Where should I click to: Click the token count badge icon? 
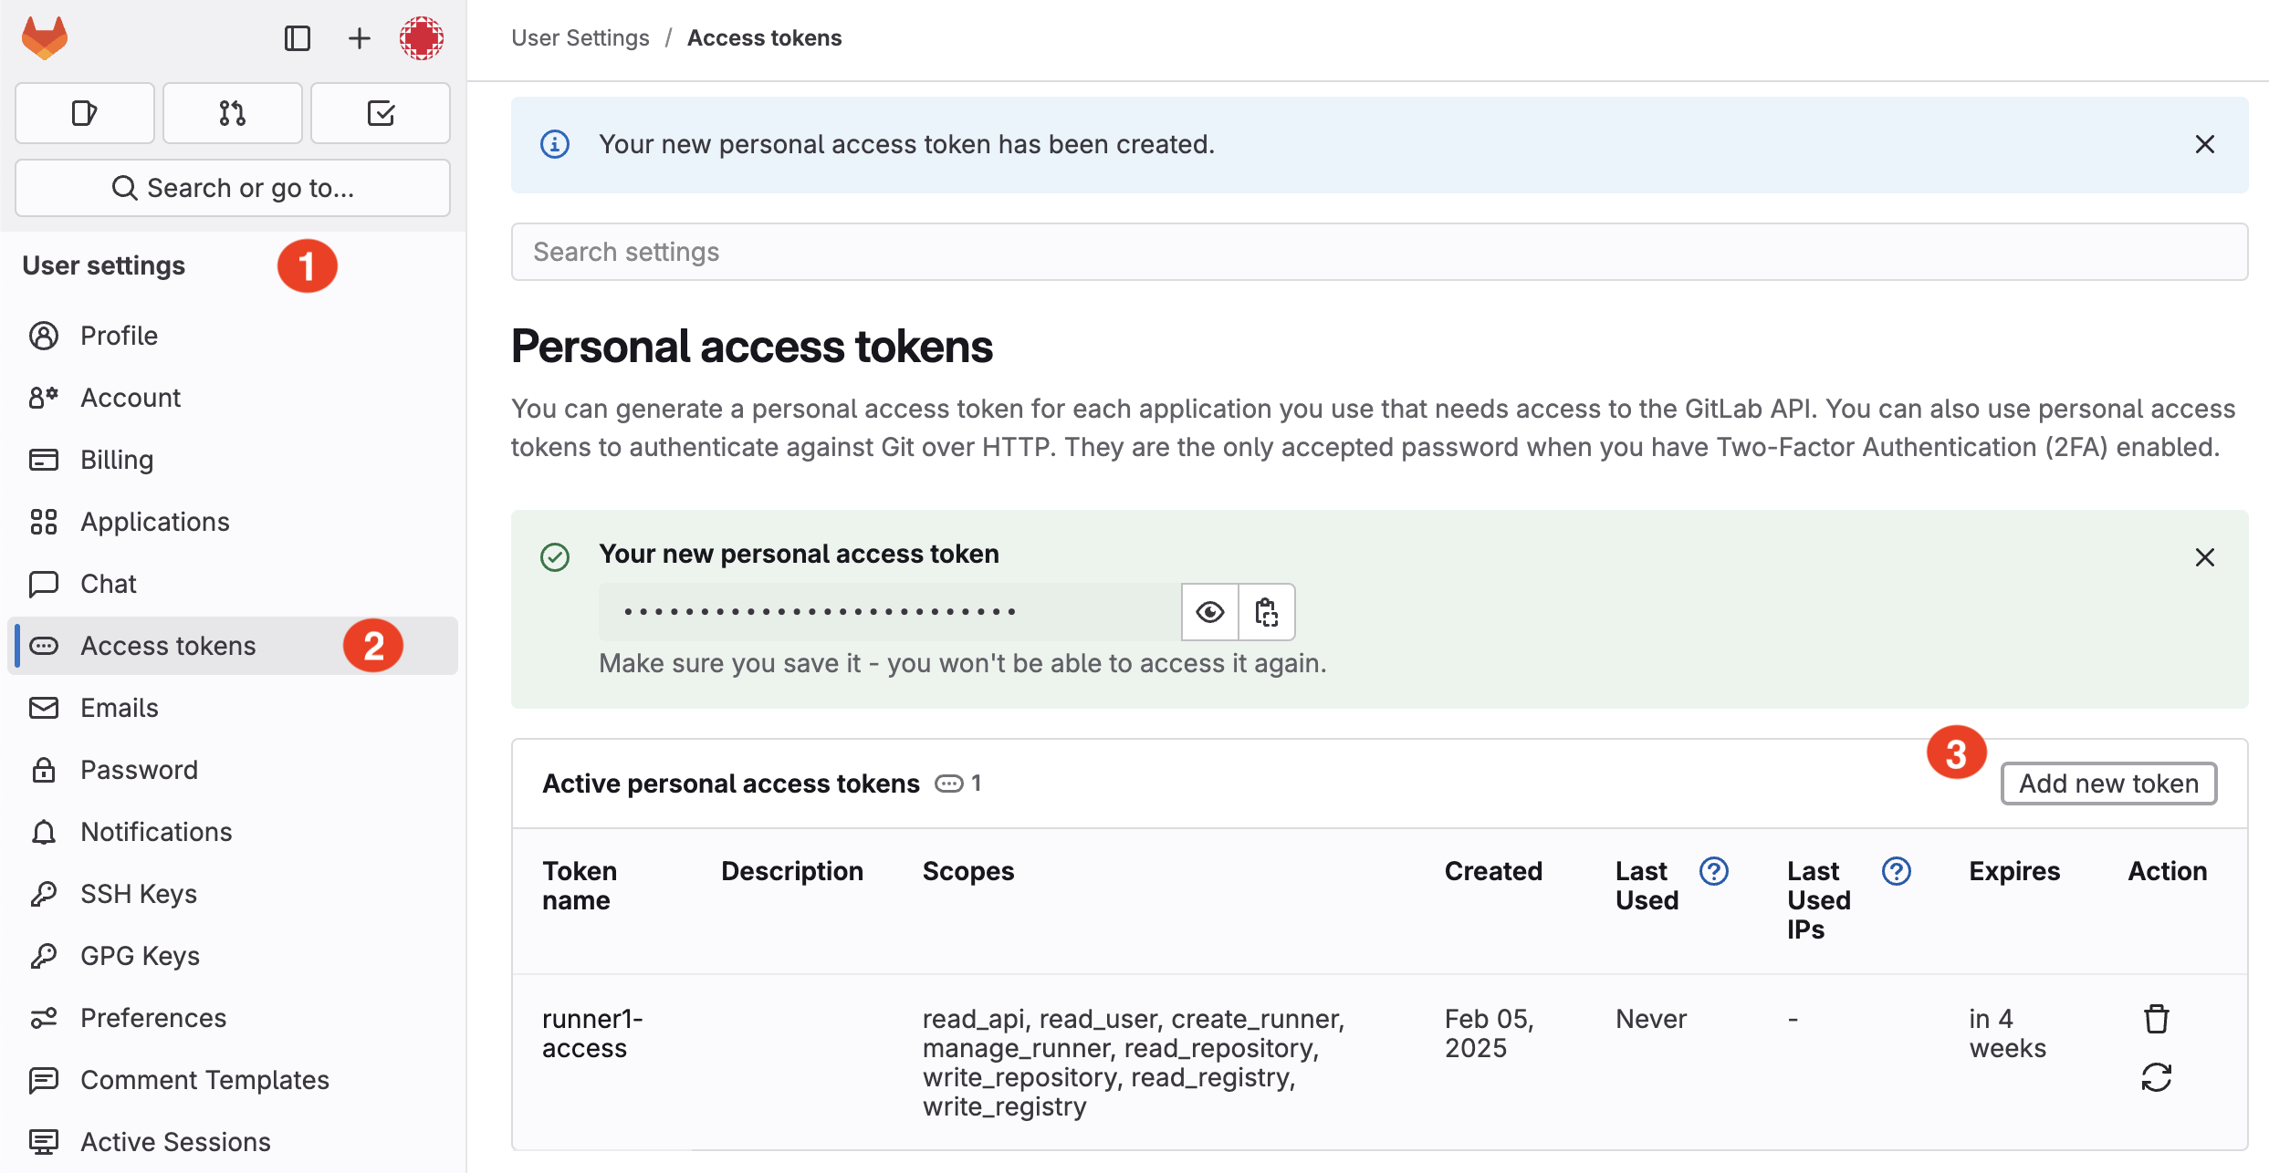click(949, 784)
